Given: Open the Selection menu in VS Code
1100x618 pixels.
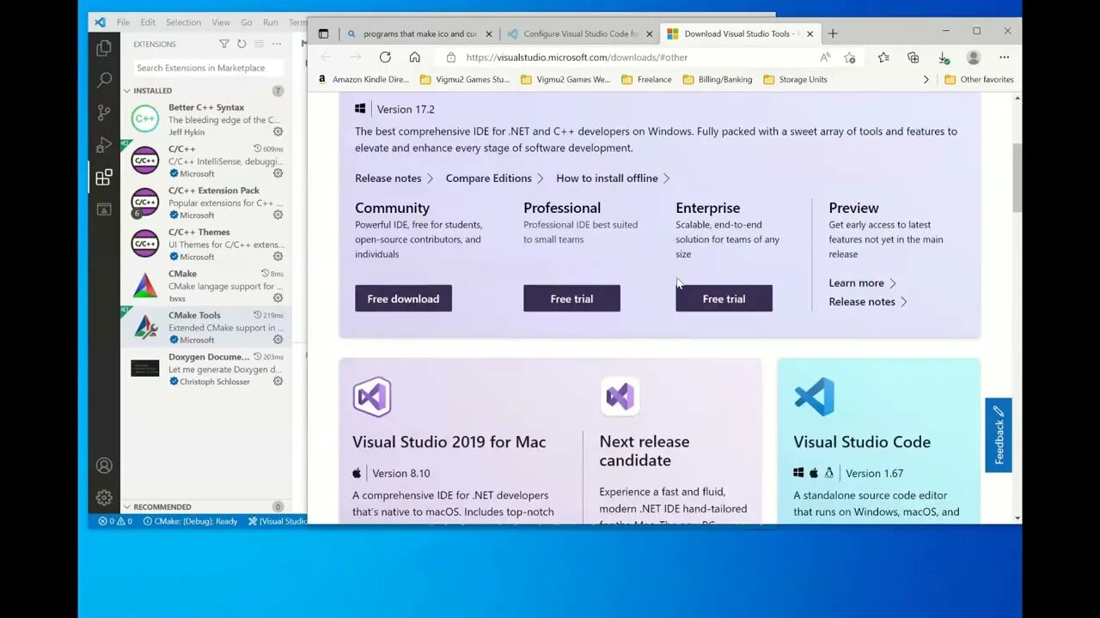Looking at the screenshot, I should pyautogui.click(x=183, y=22).
